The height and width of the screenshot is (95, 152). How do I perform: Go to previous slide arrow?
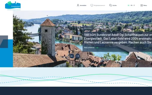coord(72,56)
